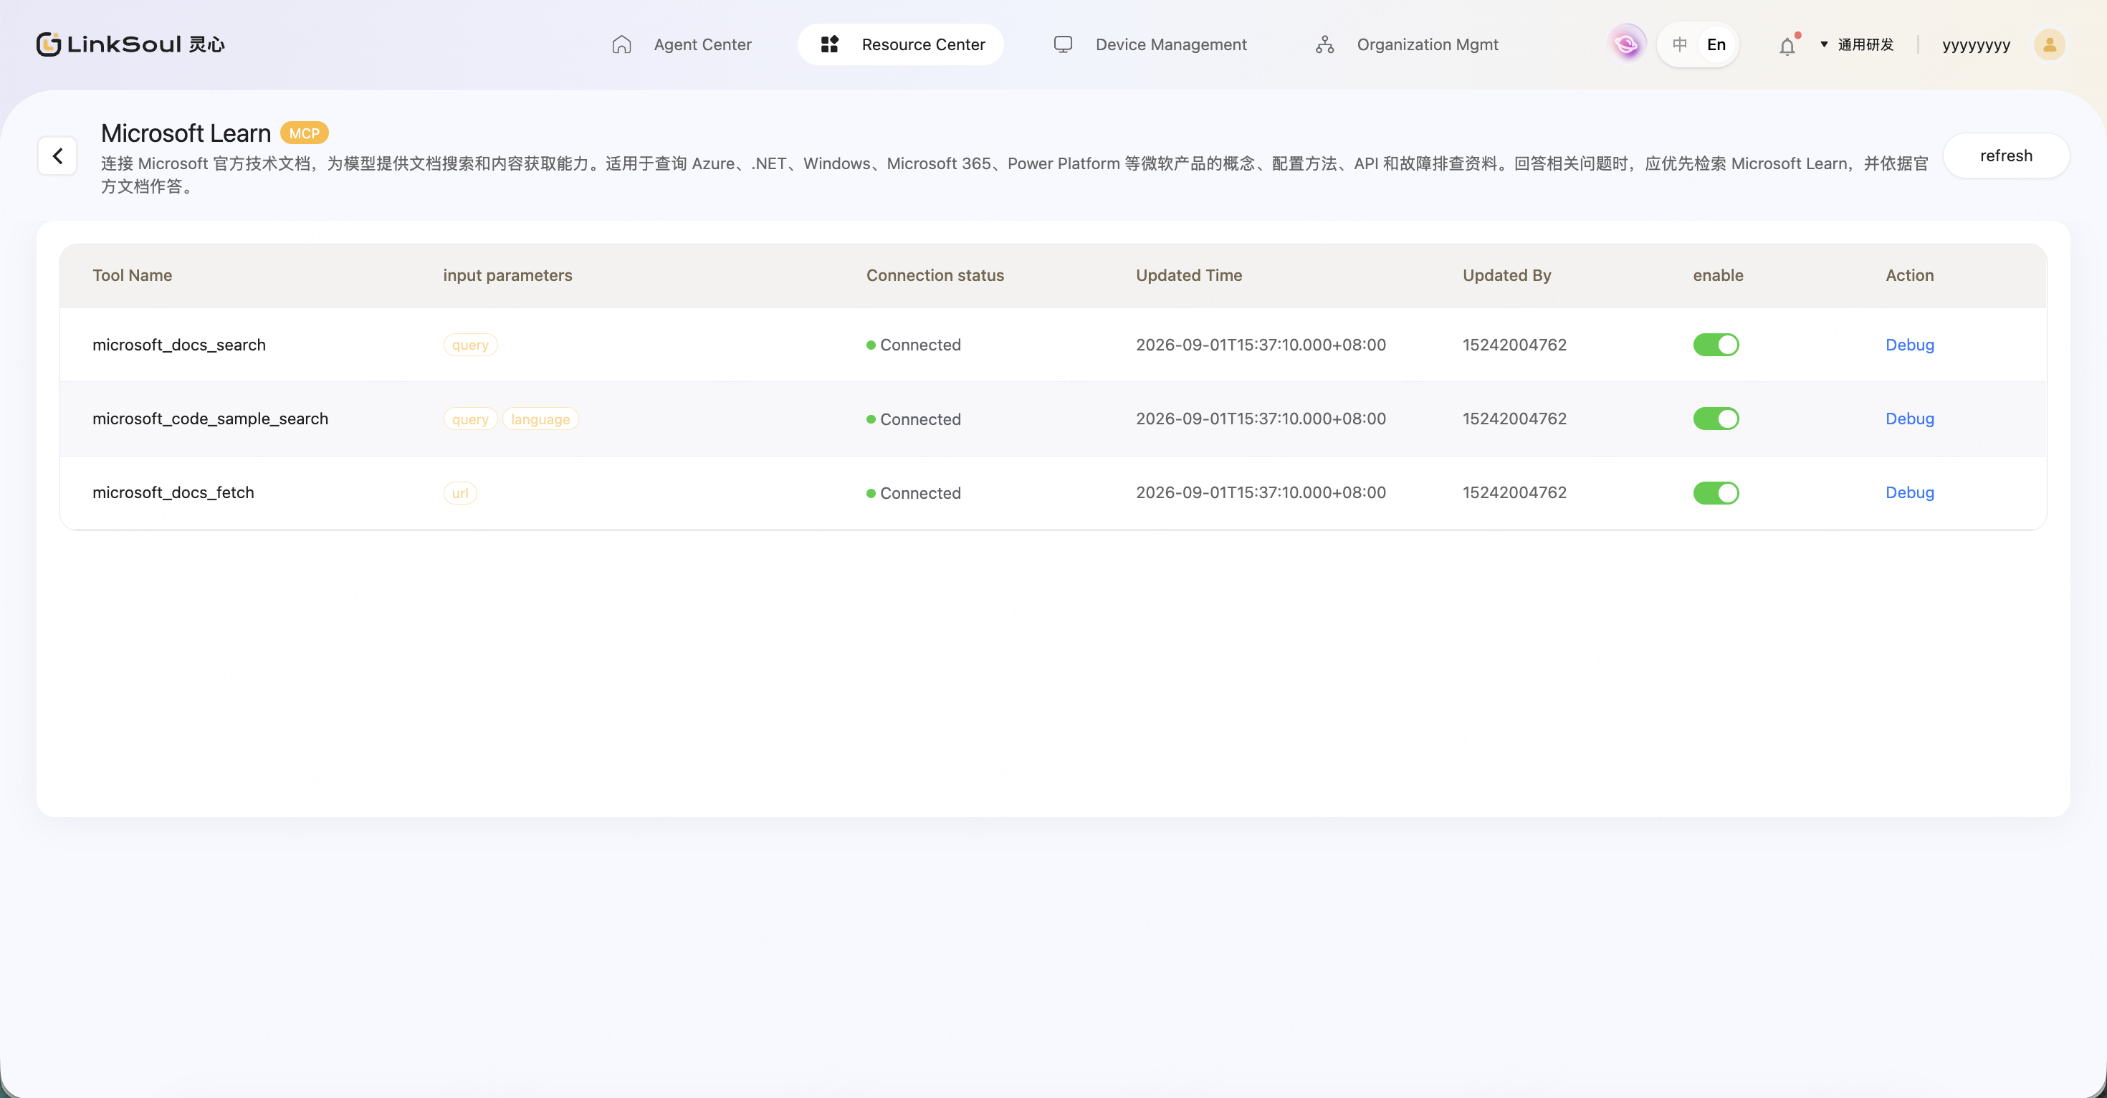Viewport: 2107px width, 1098px height.
Task: Click the refresh button
Action: tap(2005, 156)
